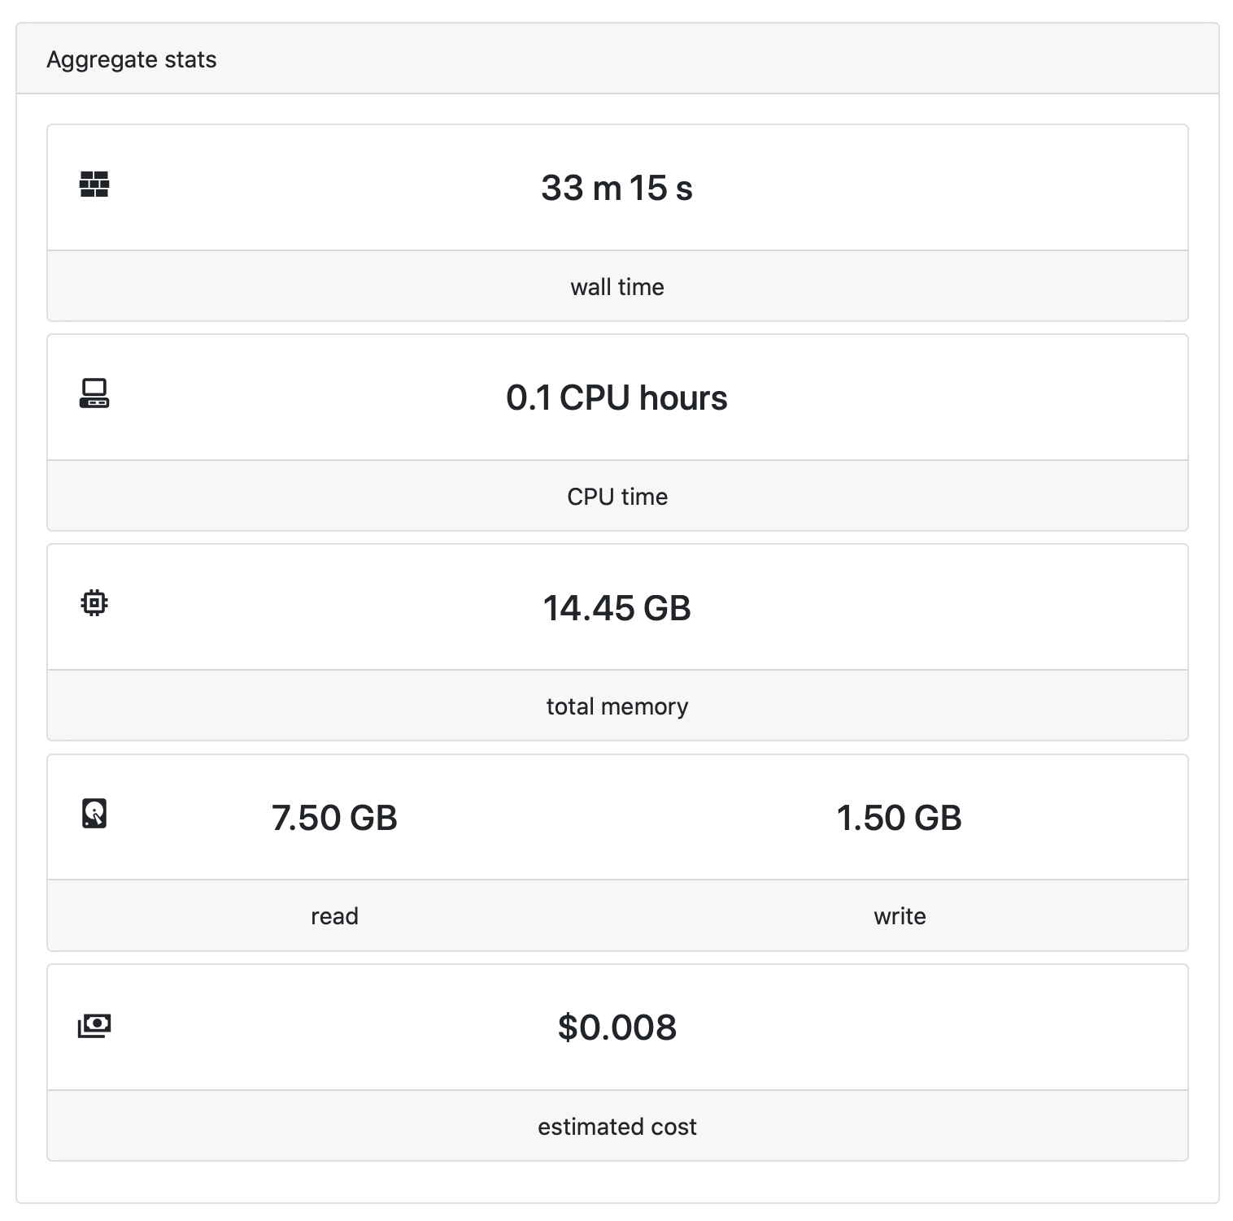The height and width of the screenshot is (1221, 1233).
Task: Click the total memory label
Action: 616,706
